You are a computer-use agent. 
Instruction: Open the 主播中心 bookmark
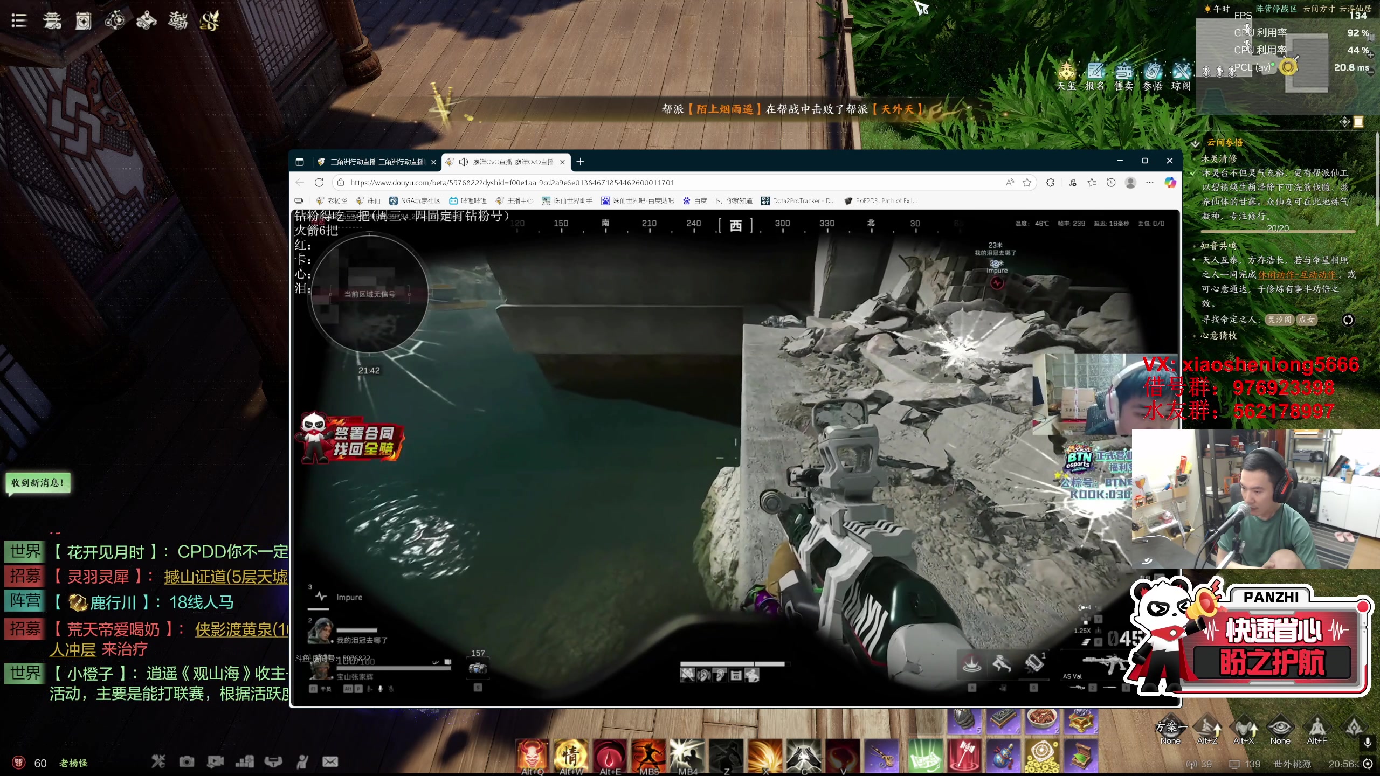tap(514, 201)
